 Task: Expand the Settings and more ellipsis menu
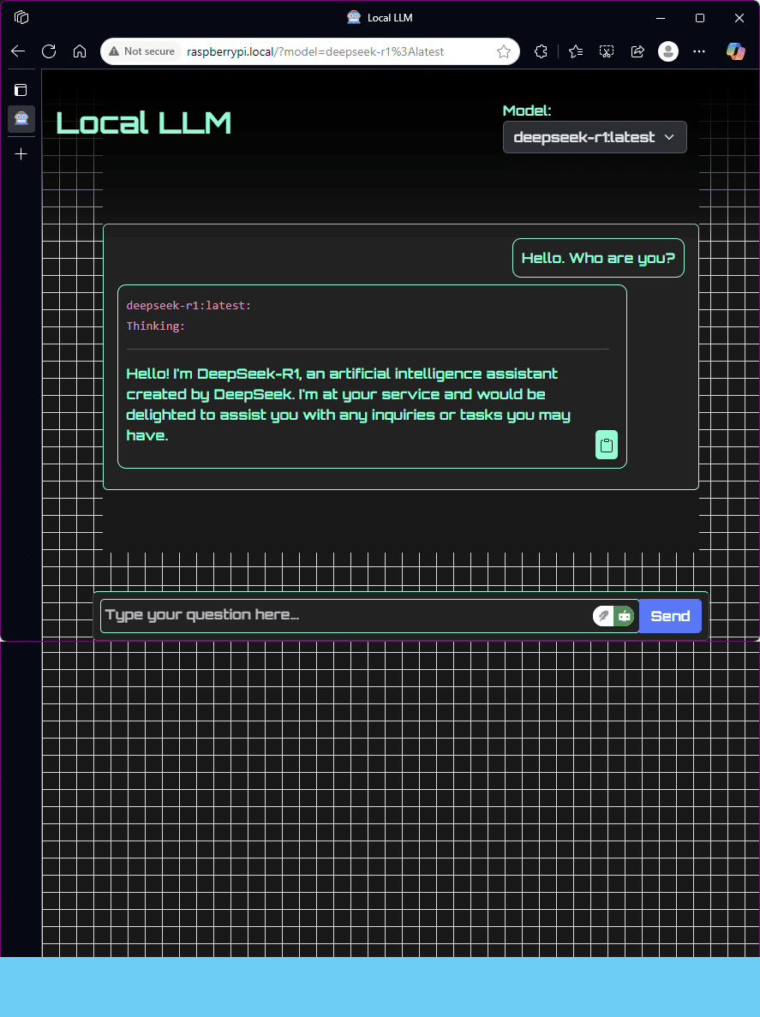point(699,51)
